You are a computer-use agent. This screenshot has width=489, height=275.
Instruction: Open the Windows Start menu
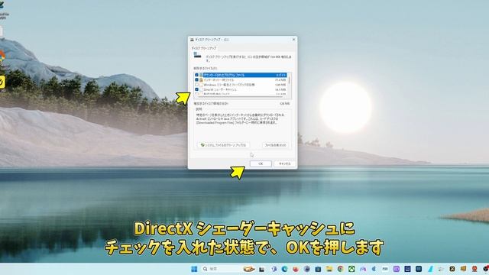[194, 269]
